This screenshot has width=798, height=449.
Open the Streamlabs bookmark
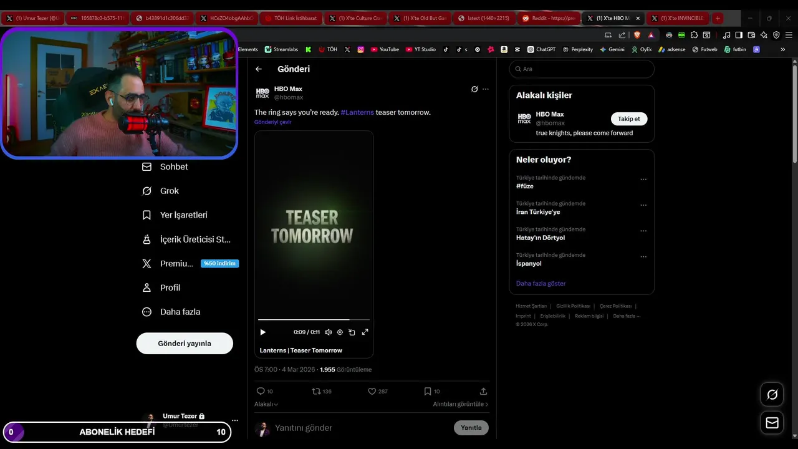281,49
